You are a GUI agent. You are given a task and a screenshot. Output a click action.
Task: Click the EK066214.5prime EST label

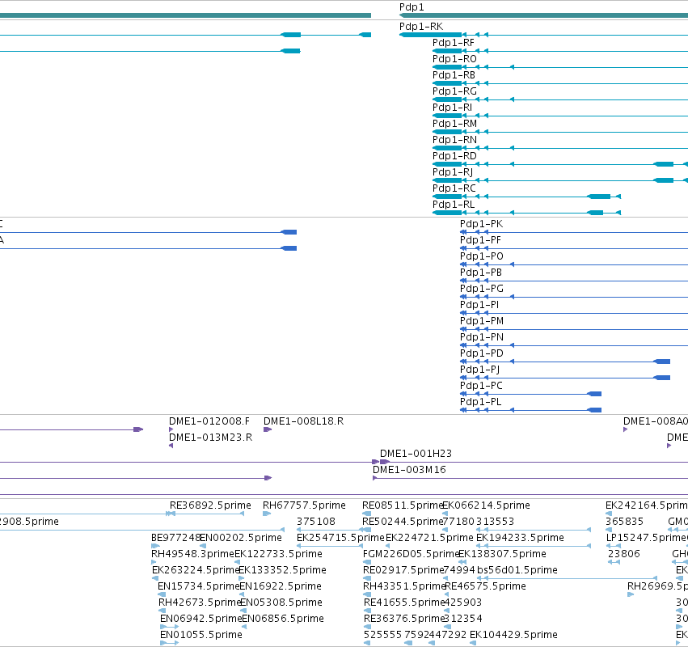486,505
